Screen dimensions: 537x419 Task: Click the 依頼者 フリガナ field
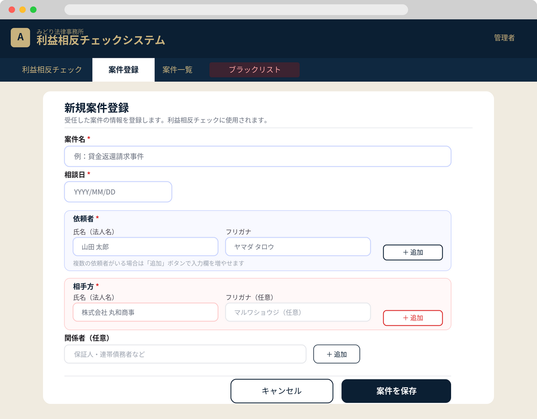click(298, 247)
